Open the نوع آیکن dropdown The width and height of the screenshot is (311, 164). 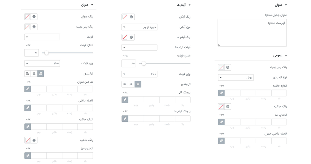pos(139,27)
